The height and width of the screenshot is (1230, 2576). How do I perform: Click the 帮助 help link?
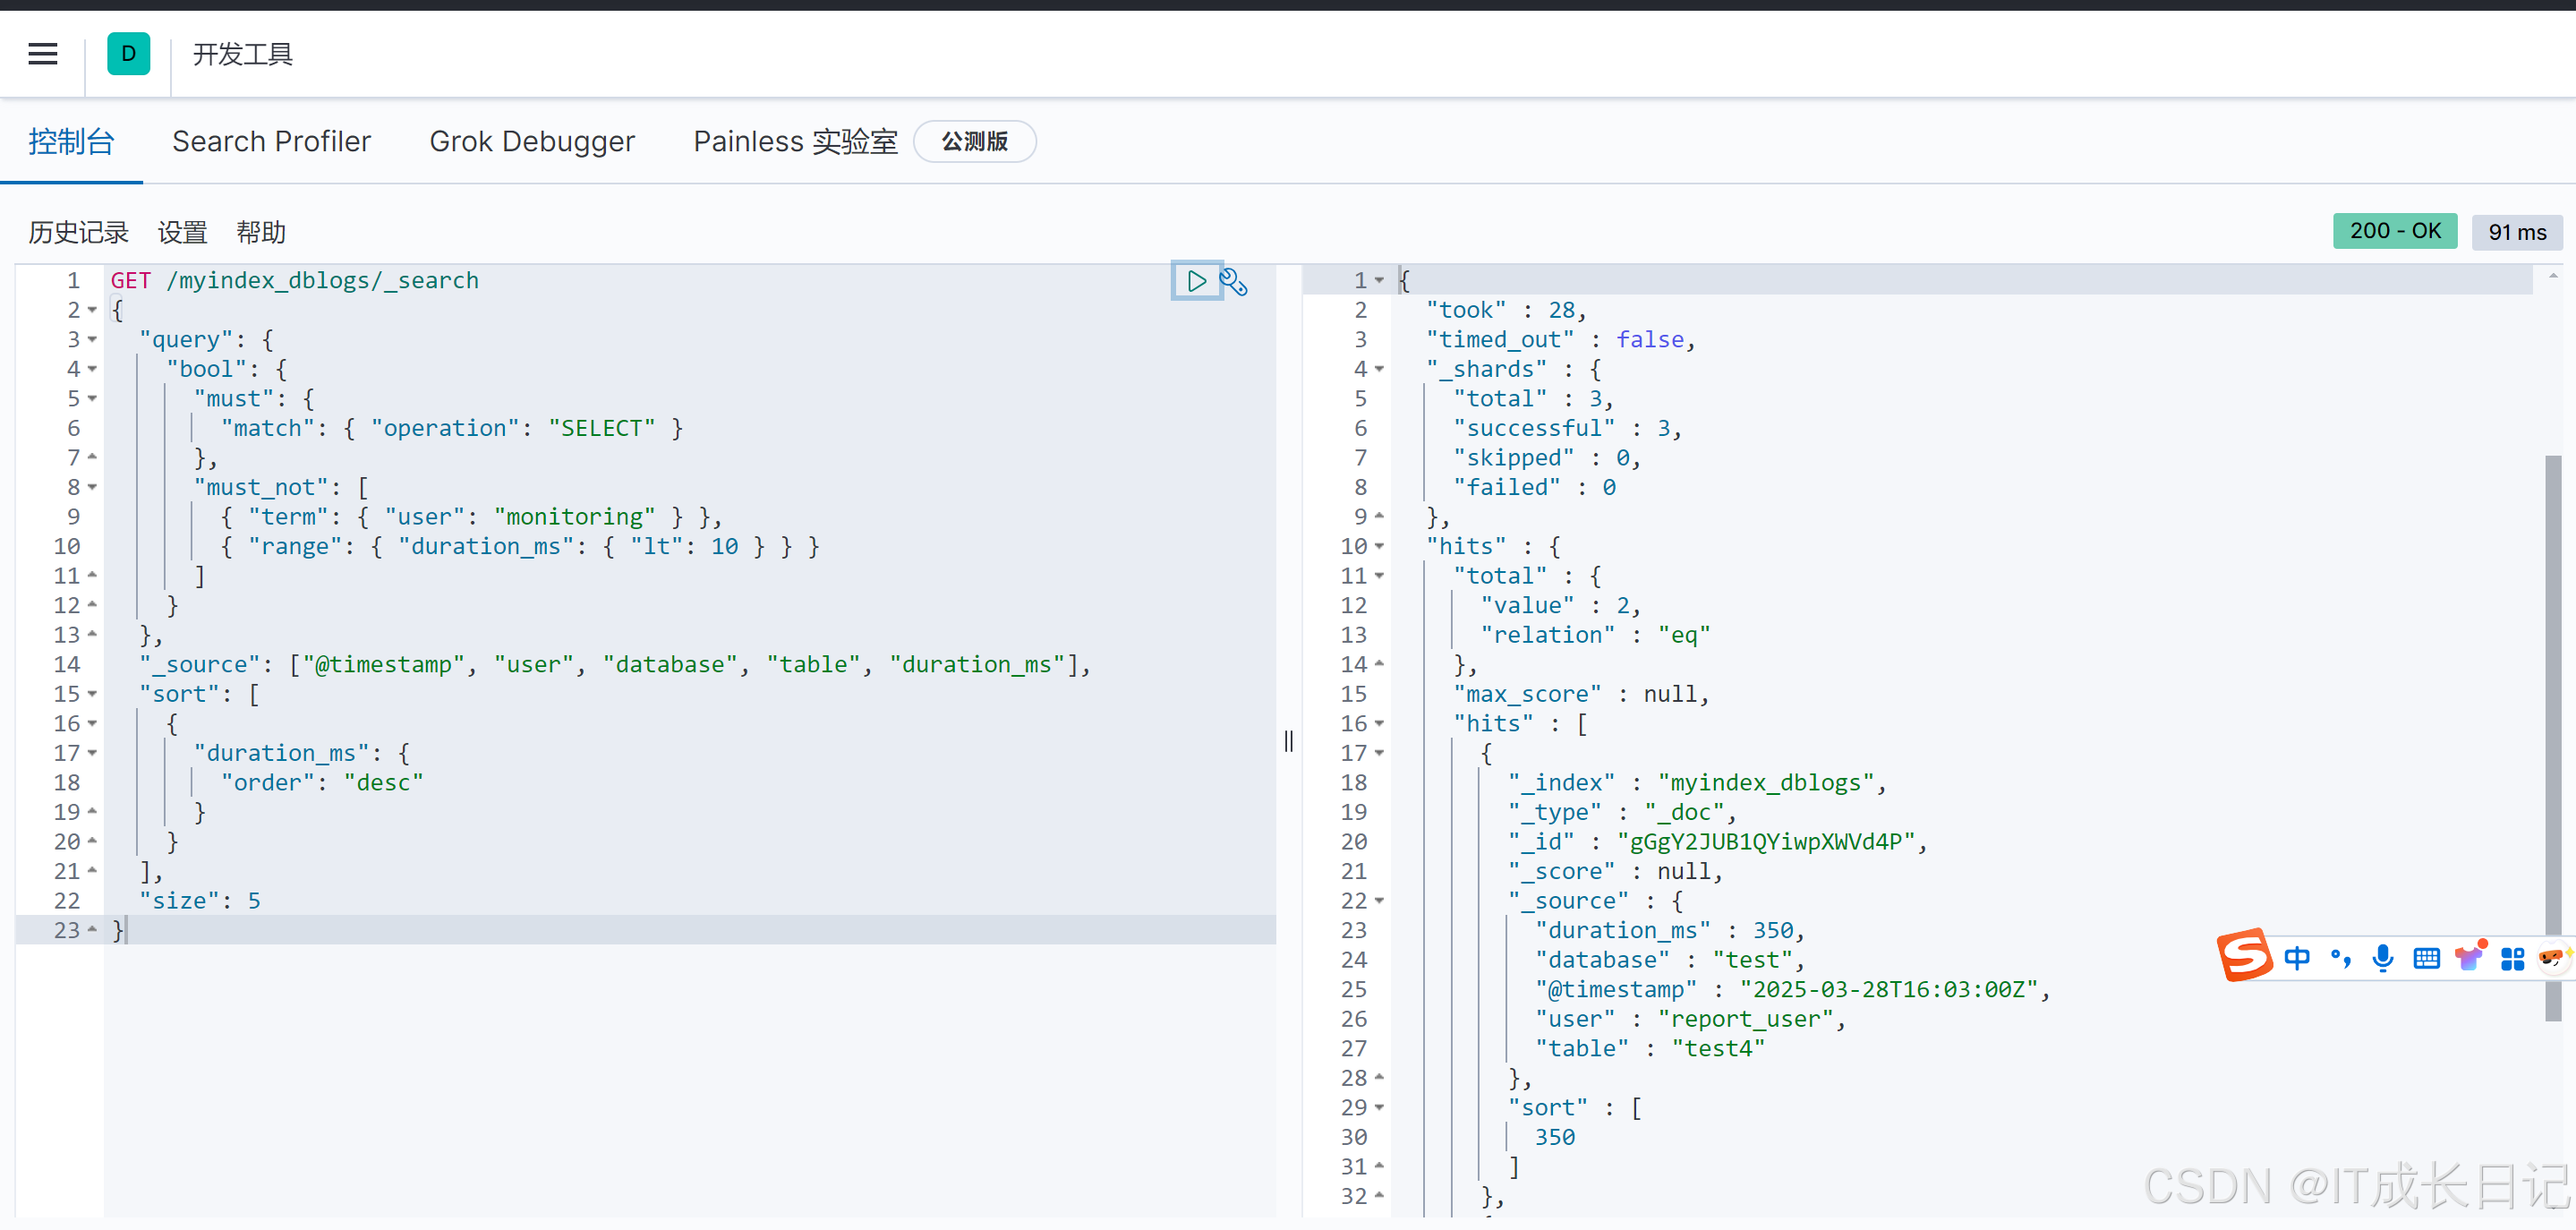coord(261,233)
